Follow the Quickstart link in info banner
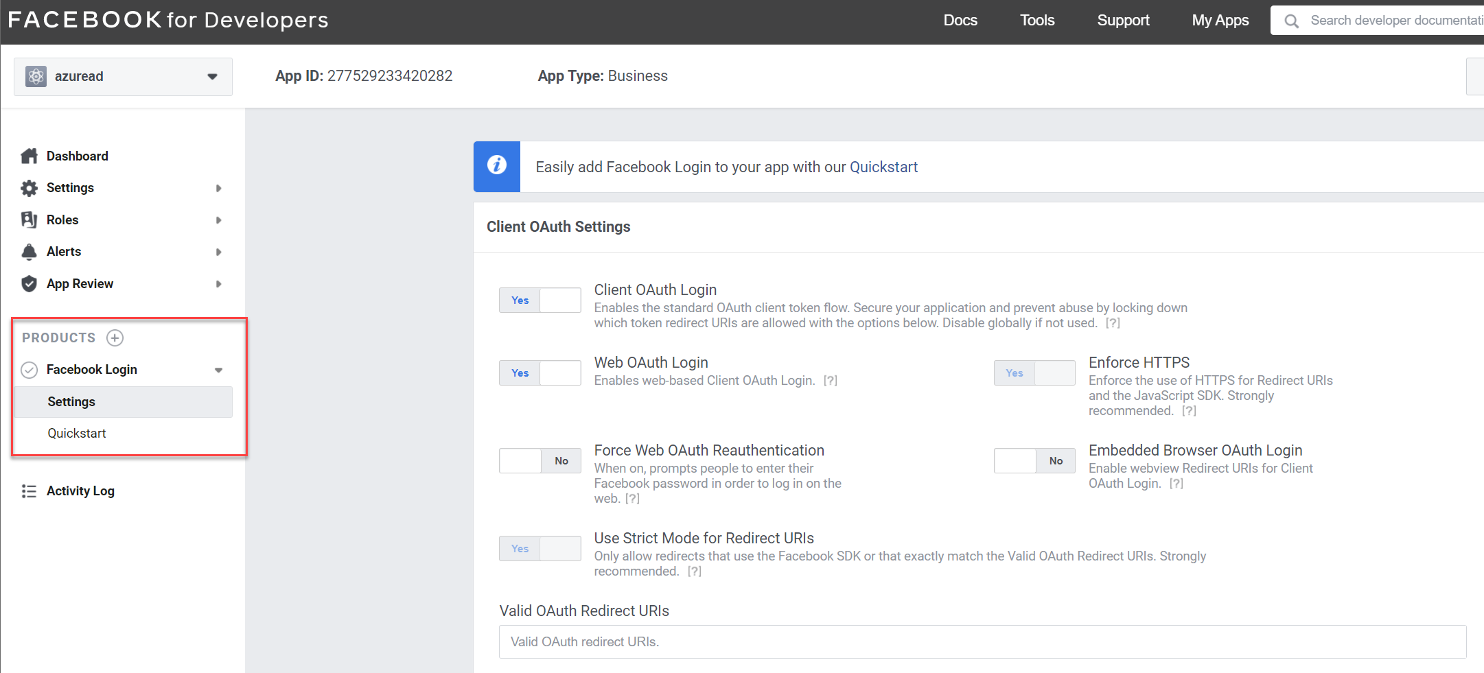The width and height of the screenshot is (1484, 673). (x=883, y=167)
